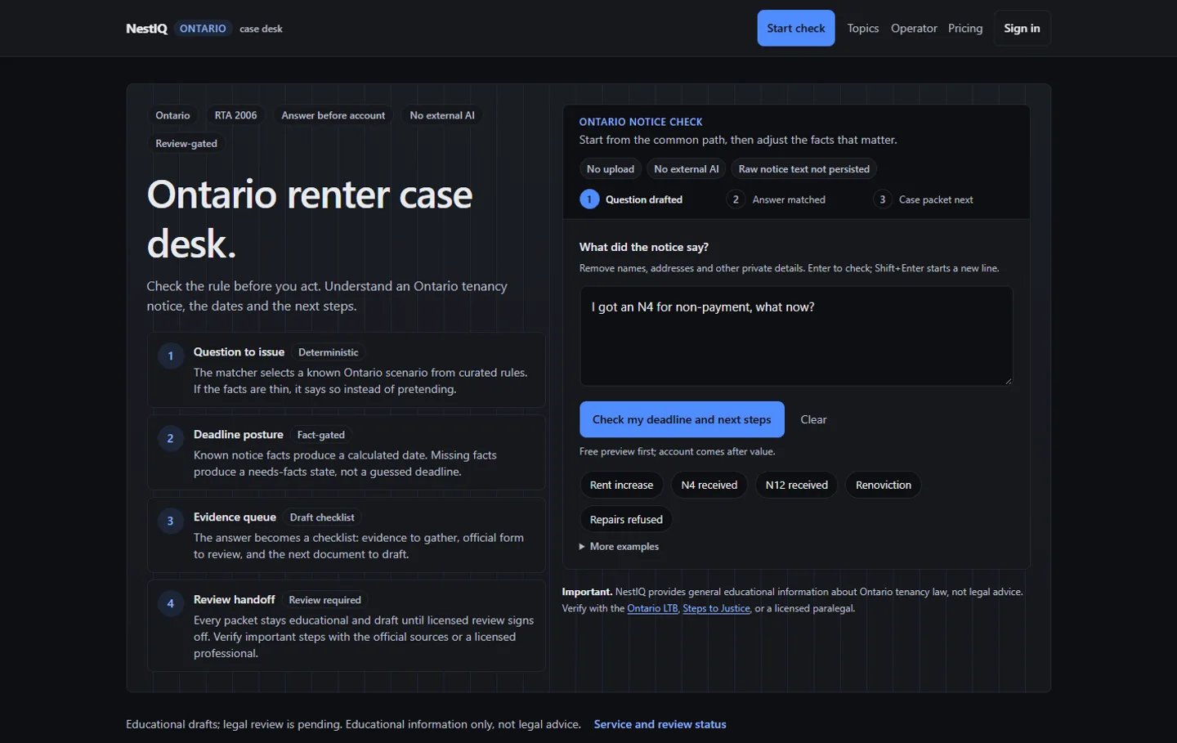Click the ONTARIO NOTICE CHECK heading
1177x743 pixels.
click(641, 122)
